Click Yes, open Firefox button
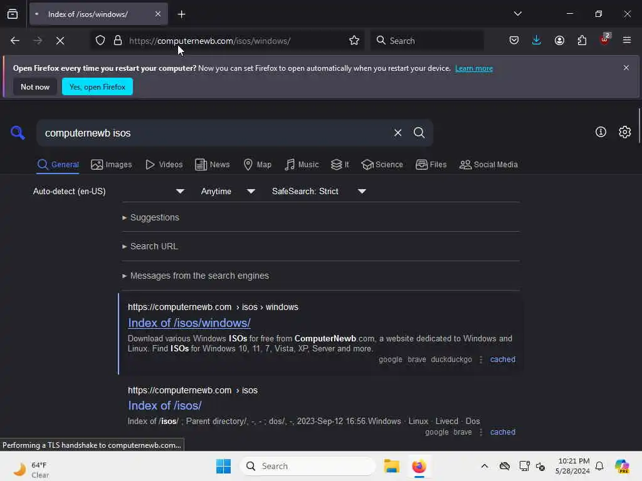 [97, 86]
